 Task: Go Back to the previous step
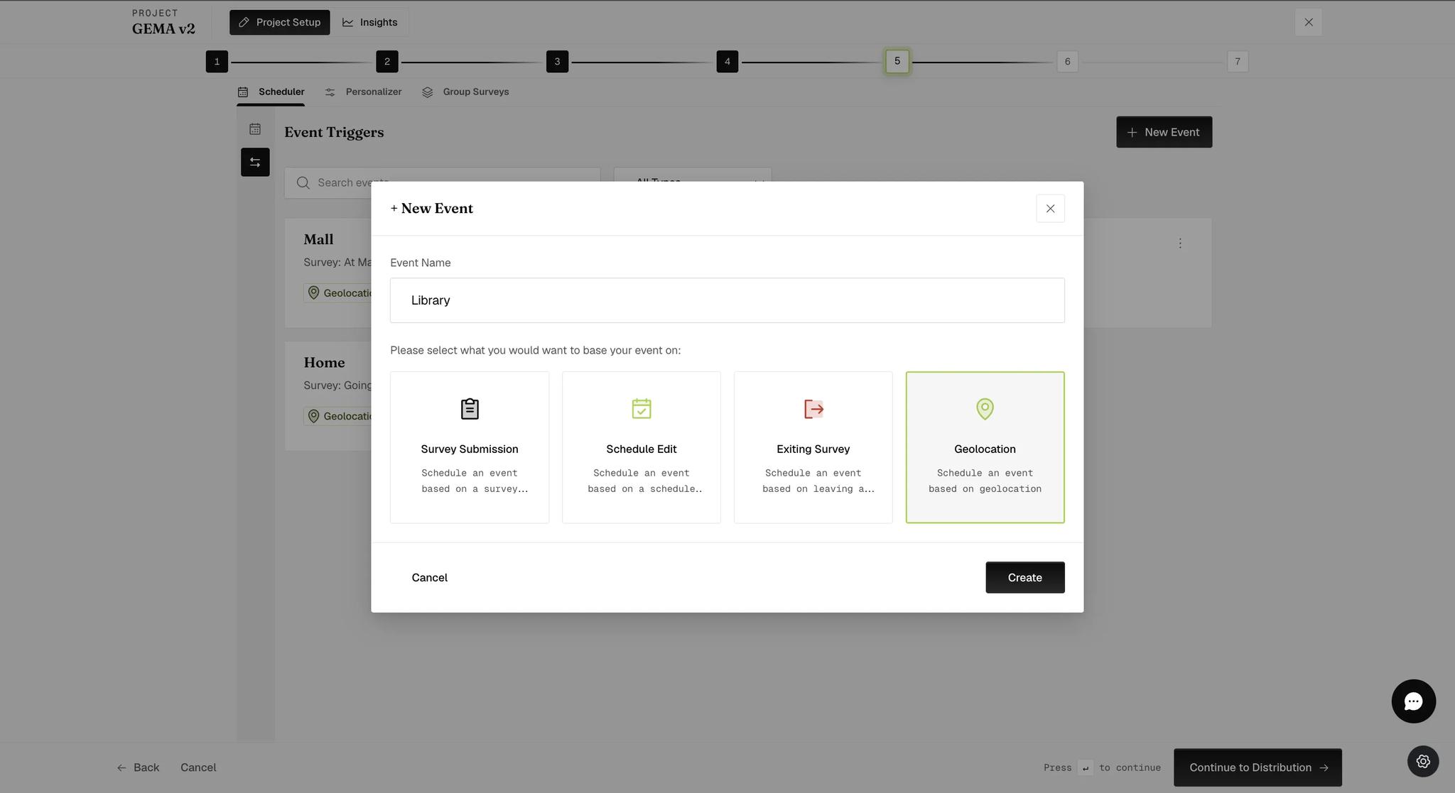point(139,767)
